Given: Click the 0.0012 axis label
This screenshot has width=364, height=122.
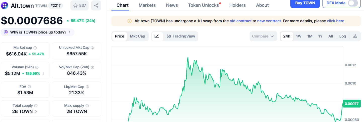Looking at the screenshot, I should 350,65.
